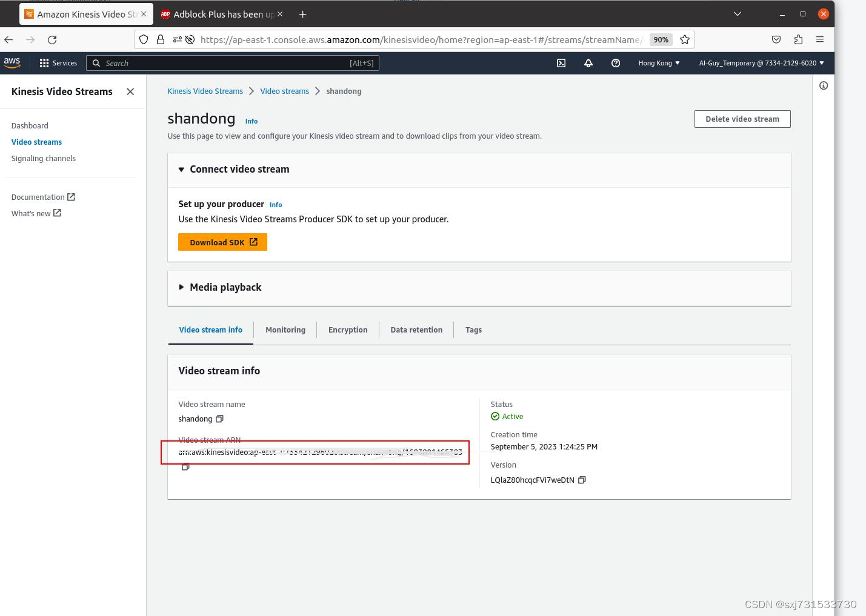Copy the video stream name shandong

219,419
